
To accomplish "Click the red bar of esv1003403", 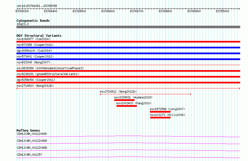I will coord(127,106).
